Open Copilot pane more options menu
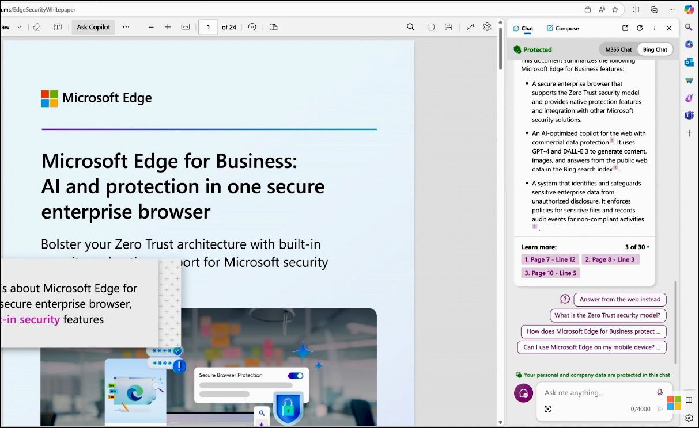 [x=654, y=28]
